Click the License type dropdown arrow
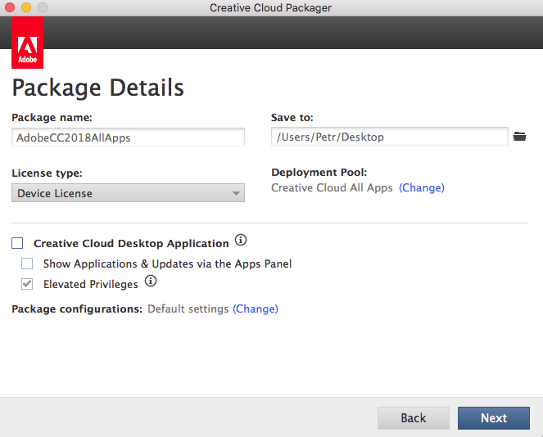The width and height of the screenshot is (543, 437). 236,193
